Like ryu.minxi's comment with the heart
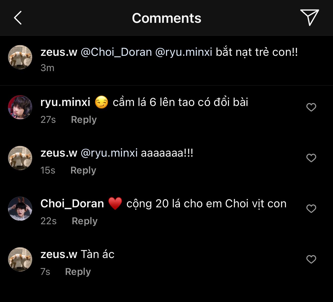The height and width of the screenshot is (302, 333). (311, 107)
